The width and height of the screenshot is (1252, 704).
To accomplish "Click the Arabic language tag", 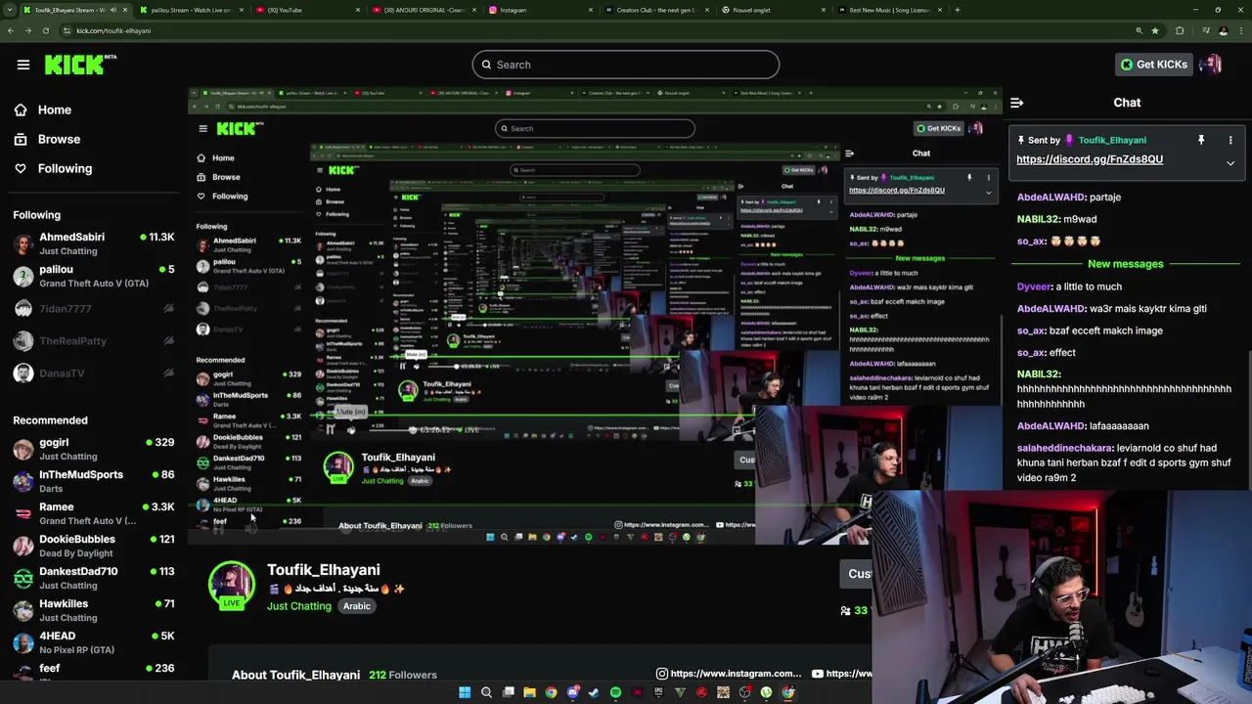I will (x=356, y=606).
